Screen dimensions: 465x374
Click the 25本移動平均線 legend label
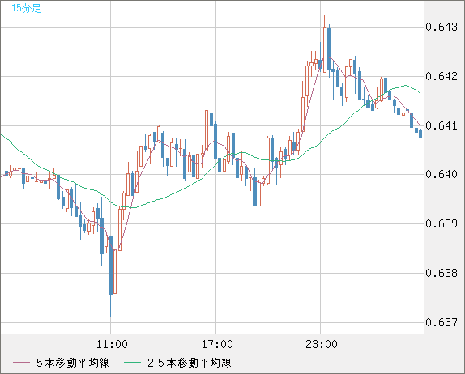tap(190, 363)
